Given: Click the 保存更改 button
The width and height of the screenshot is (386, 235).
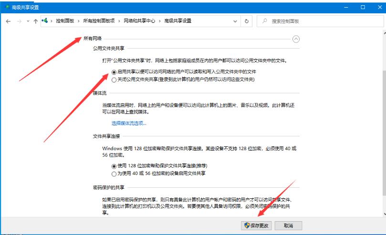Looking at the screenshot, I should point(257,225).
